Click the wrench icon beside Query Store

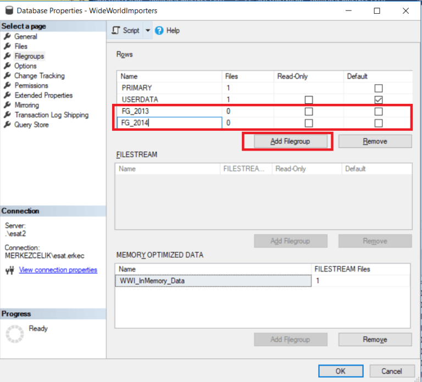pos(7,125)
